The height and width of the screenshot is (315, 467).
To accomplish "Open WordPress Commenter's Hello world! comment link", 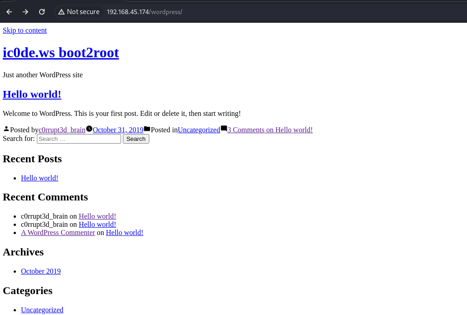I will pyautogui.click(x=125, y=233).
